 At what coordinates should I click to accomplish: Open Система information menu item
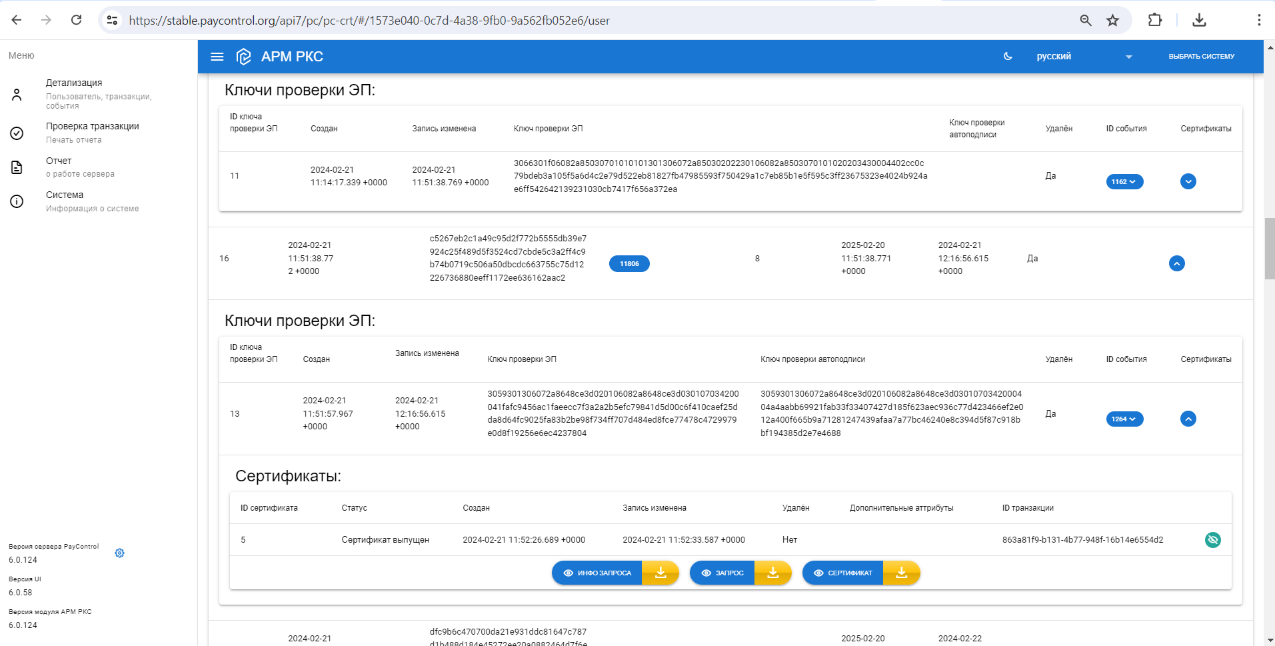coord(99,201)
